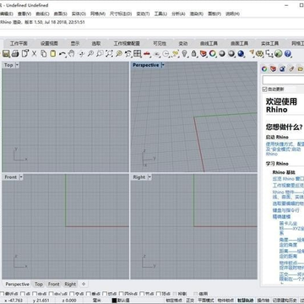Switch to the 工作平面 toolbar tab
This screenshot has width=304, height=304.
(19, 43)
